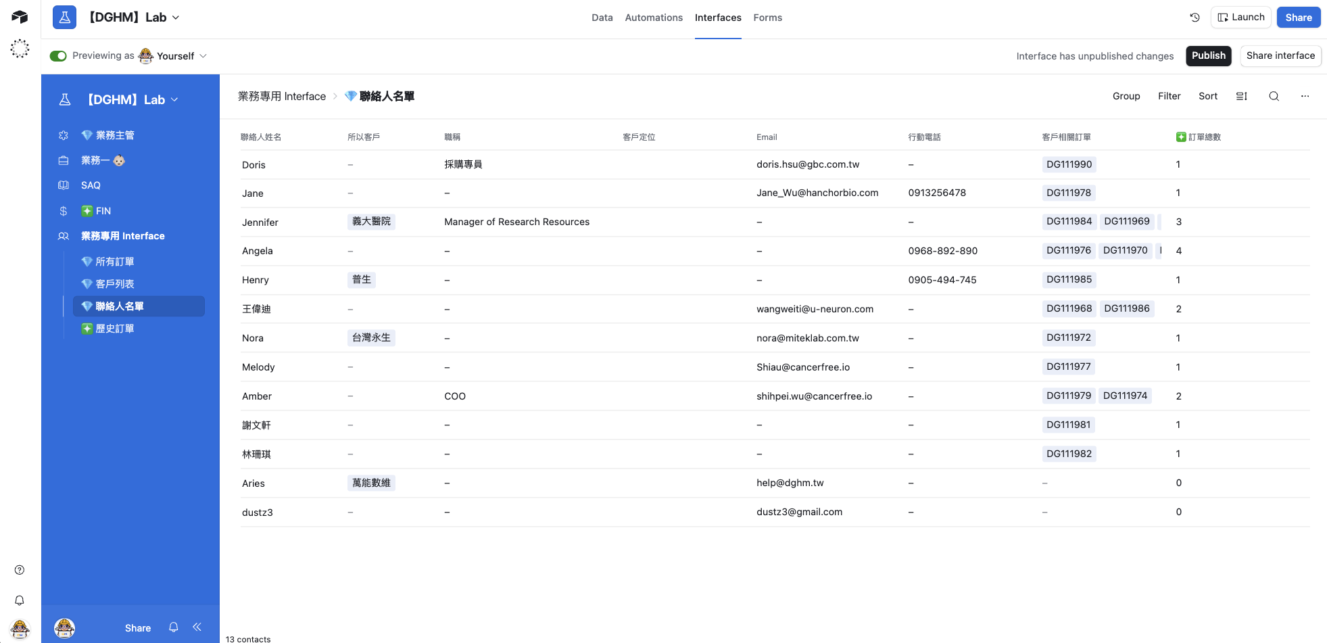Toggle the Previewing as switch

[59, 55]
